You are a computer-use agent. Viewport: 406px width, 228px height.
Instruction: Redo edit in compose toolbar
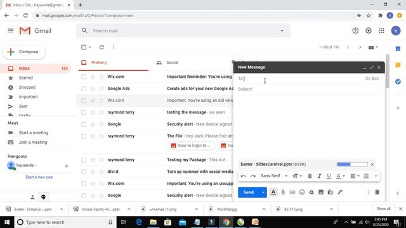[x=252, y=176]
